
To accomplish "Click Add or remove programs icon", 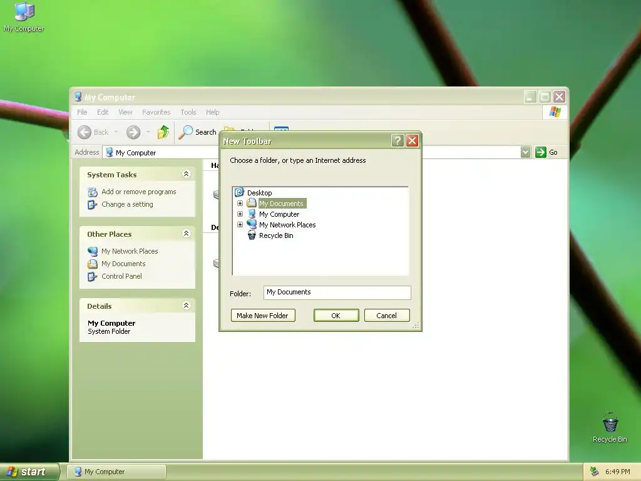I will tap(93, 192).
